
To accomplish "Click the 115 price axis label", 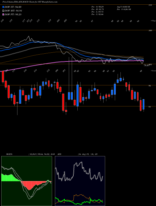I will pos(150,5).
